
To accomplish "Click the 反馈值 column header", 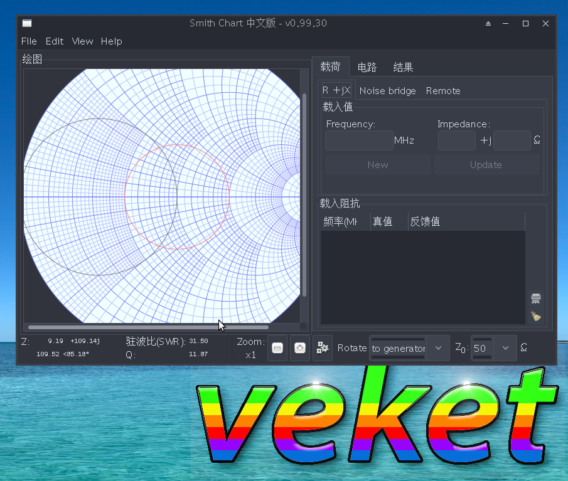I will pyautogui.click(x=466, y=221).
